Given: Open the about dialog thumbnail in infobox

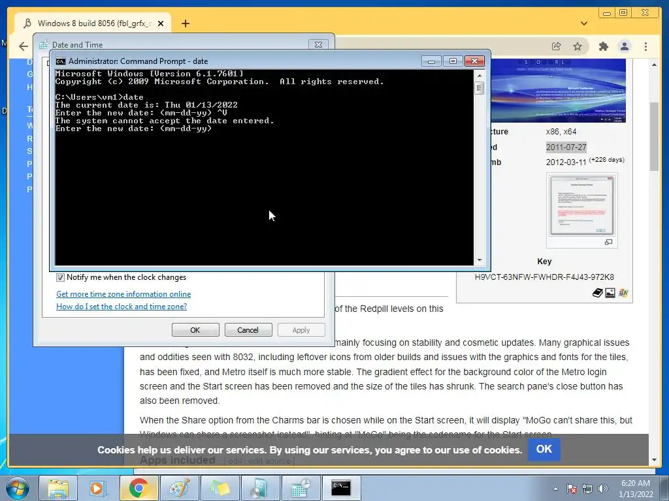Looking at the screenshot, I should 582,205.
